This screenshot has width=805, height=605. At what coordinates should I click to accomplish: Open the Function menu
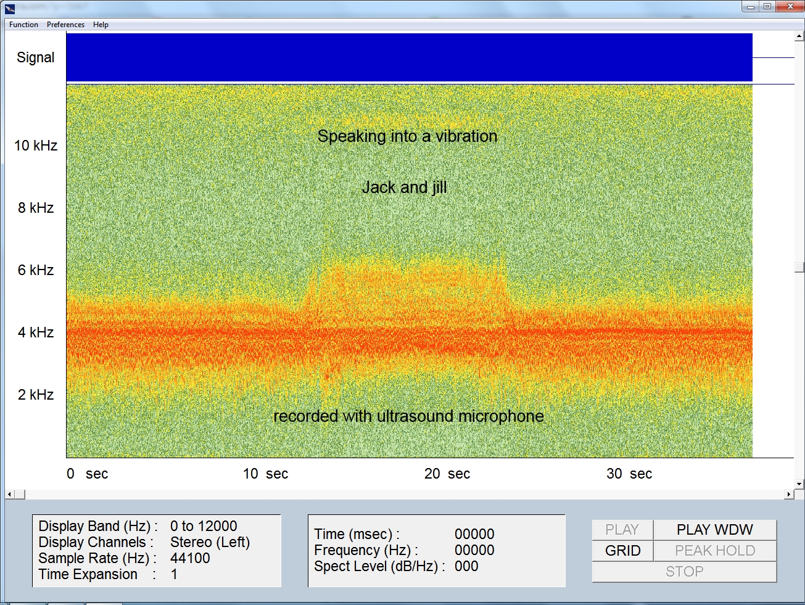(23, 25)
